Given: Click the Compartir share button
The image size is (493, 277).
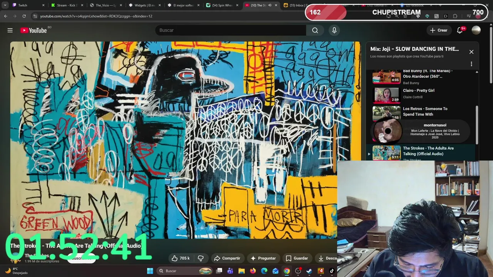Looking at the screenshot, I should coord(227,258).
